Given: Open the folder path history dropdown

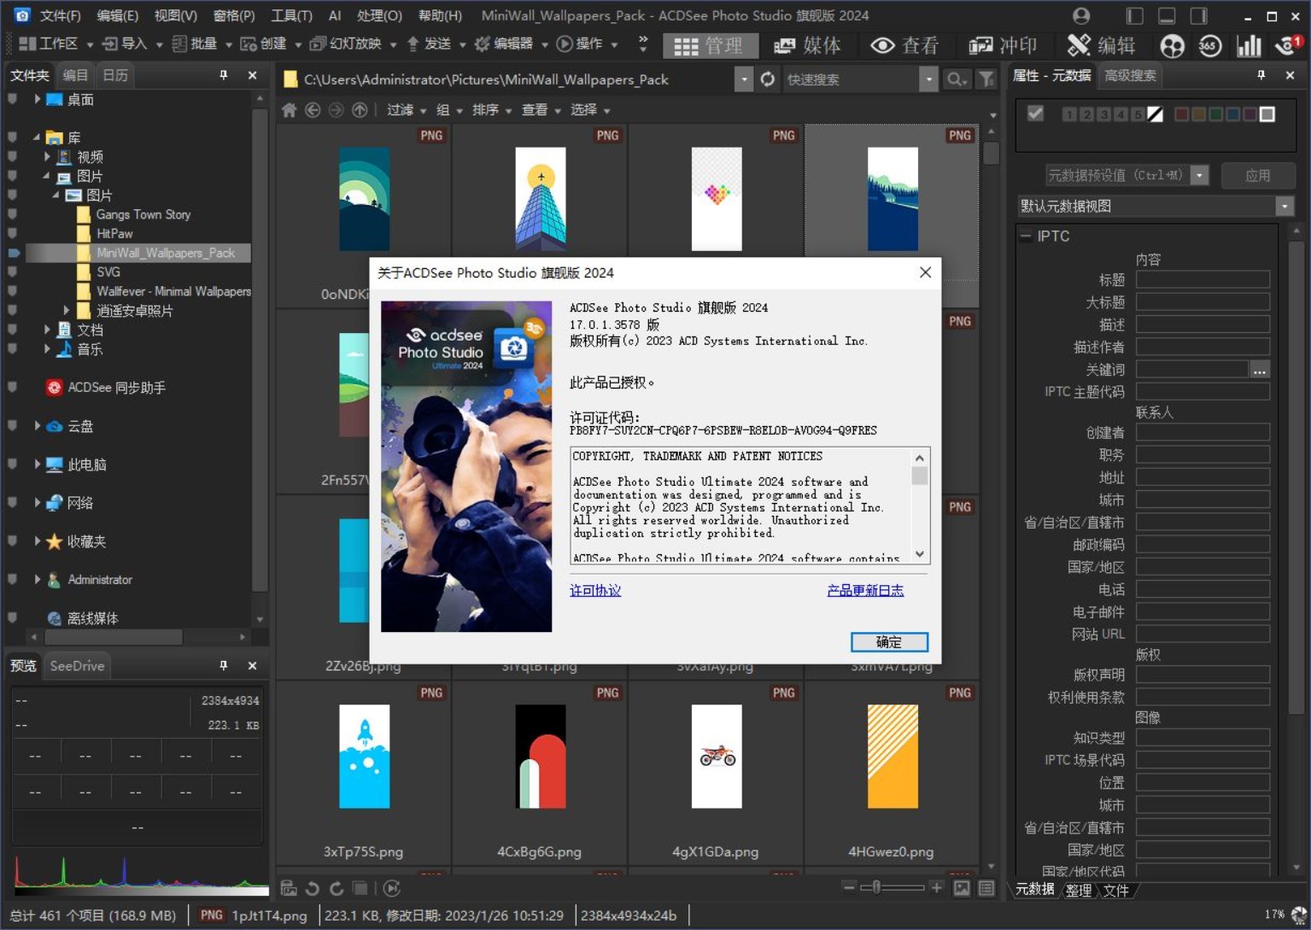Looking at the screenshot, I should 744,79.
